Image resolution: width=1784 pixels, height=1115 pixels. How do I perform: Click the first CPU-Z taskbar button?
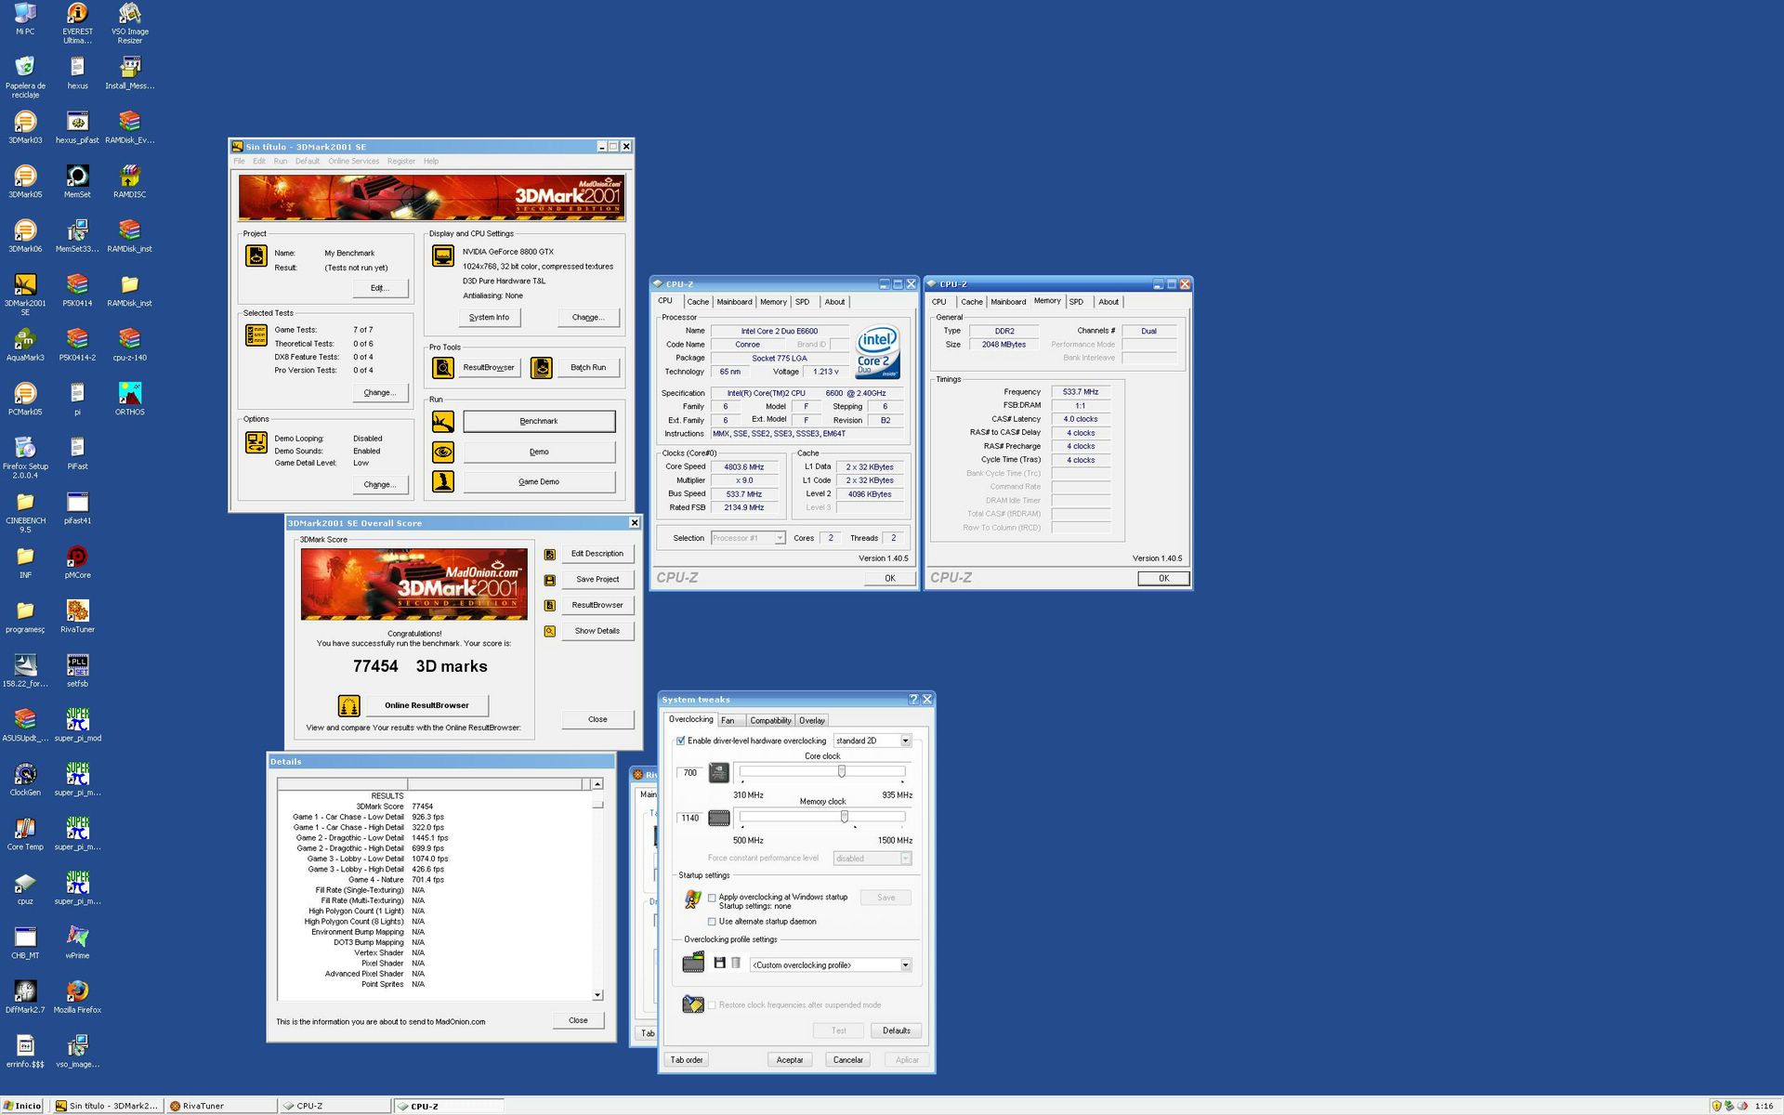pos(334,1106)
